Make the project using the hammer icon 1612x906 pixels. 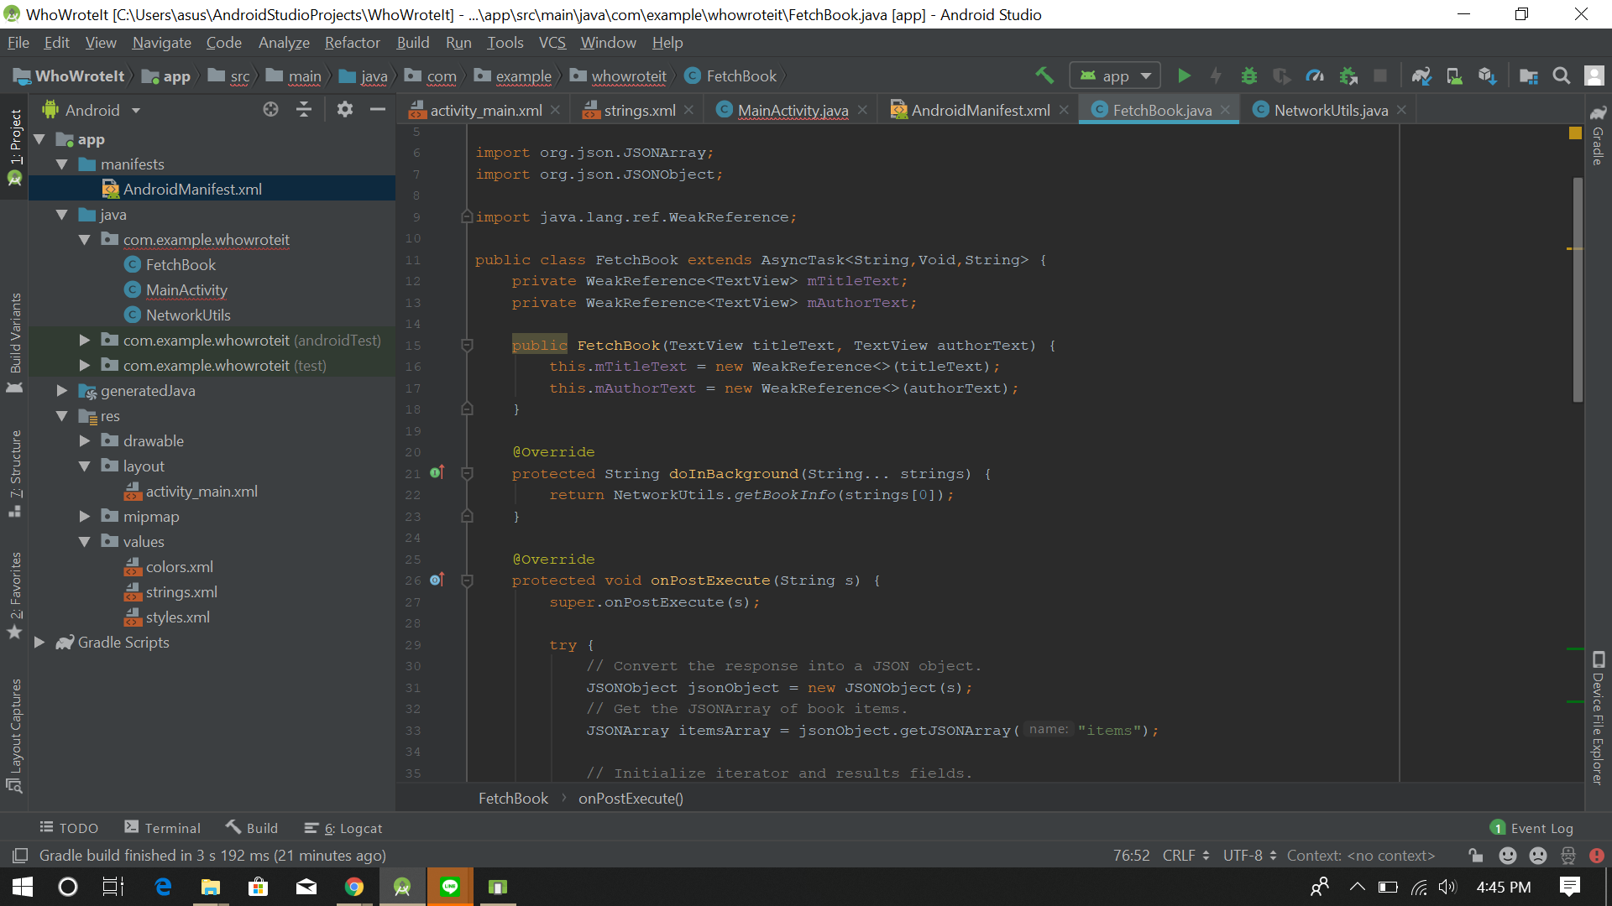pyautogui.click(x=1044, y=75)
